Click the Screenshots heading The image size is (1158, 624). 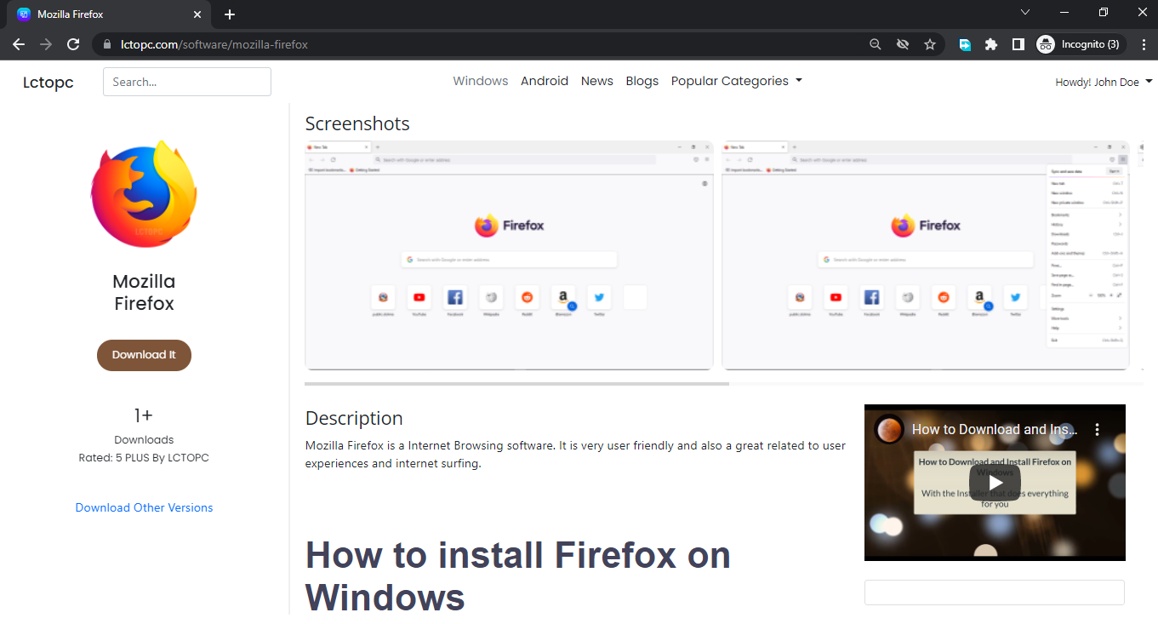tap(357, 123)
